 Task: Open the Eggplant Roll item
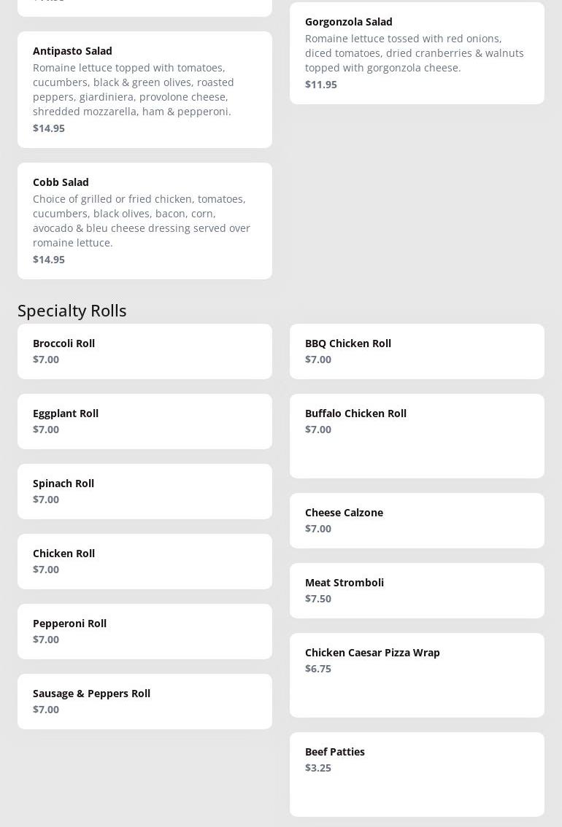pyautogui.click(x=145, y=421)
